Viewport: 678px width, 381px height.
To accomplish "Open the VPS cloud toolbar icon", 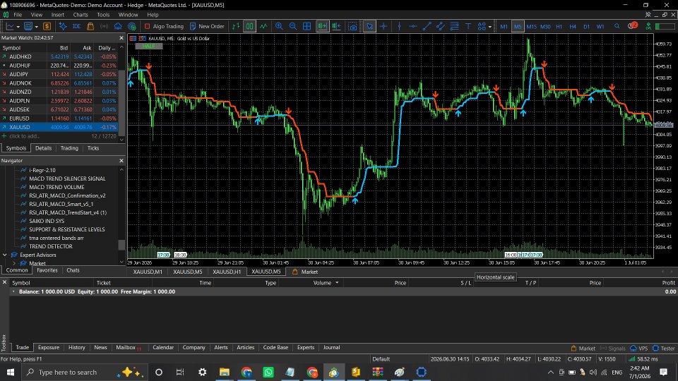I will click(x=118, y=26).
